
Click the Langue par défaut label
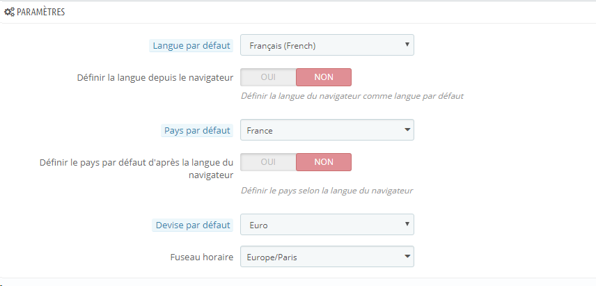pyautogui.click(x=191, y=46)
